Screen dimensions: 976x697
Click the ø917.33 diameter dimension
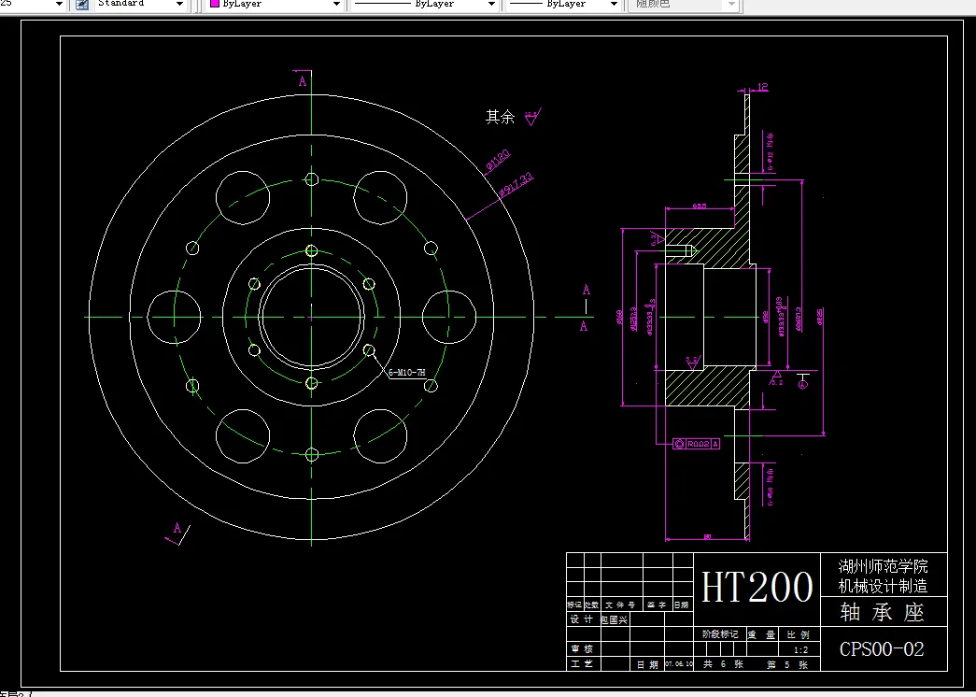(x=516, y=185)
